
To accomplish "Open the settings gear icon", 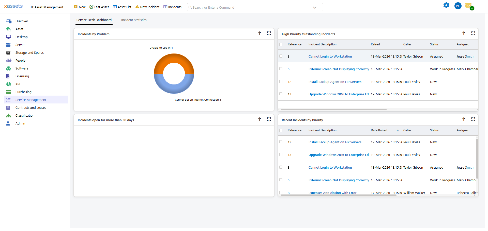I will [x=447, y=5].
